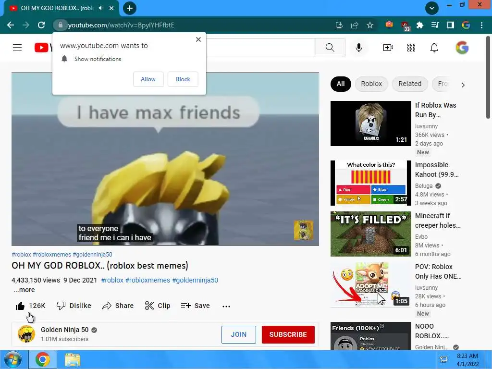Image resolution: width=492 pixels, height=369 pixels.
Task: Open a new browser tab
Action: (130, 8)
